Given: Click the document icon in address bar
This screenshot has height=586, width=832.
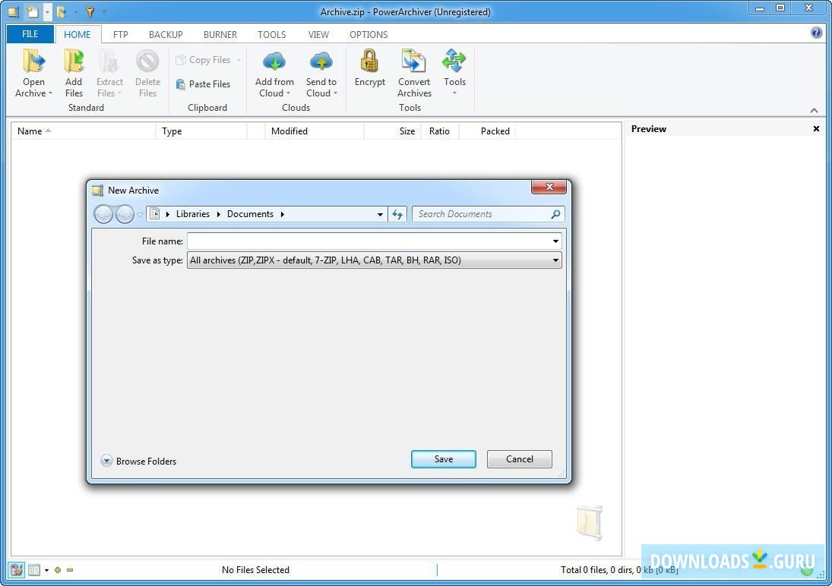Looking at the screenshot, I should (154, 214).
